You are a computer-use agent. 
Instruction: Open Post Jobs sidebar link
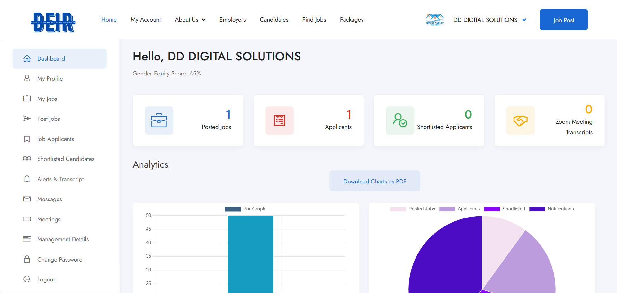49,119
